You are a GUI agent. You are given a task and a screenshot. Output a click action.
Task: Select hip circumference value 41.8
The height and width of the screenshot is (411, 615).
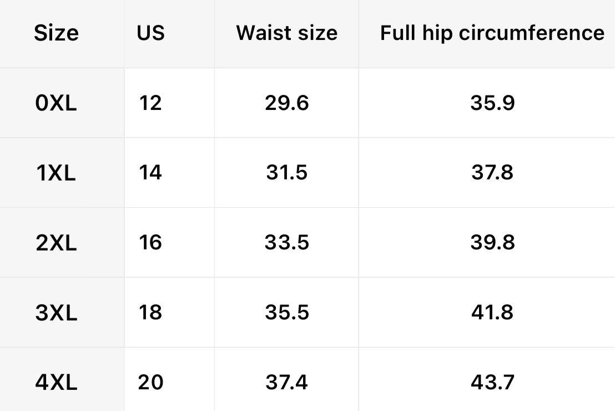(492, 313)
